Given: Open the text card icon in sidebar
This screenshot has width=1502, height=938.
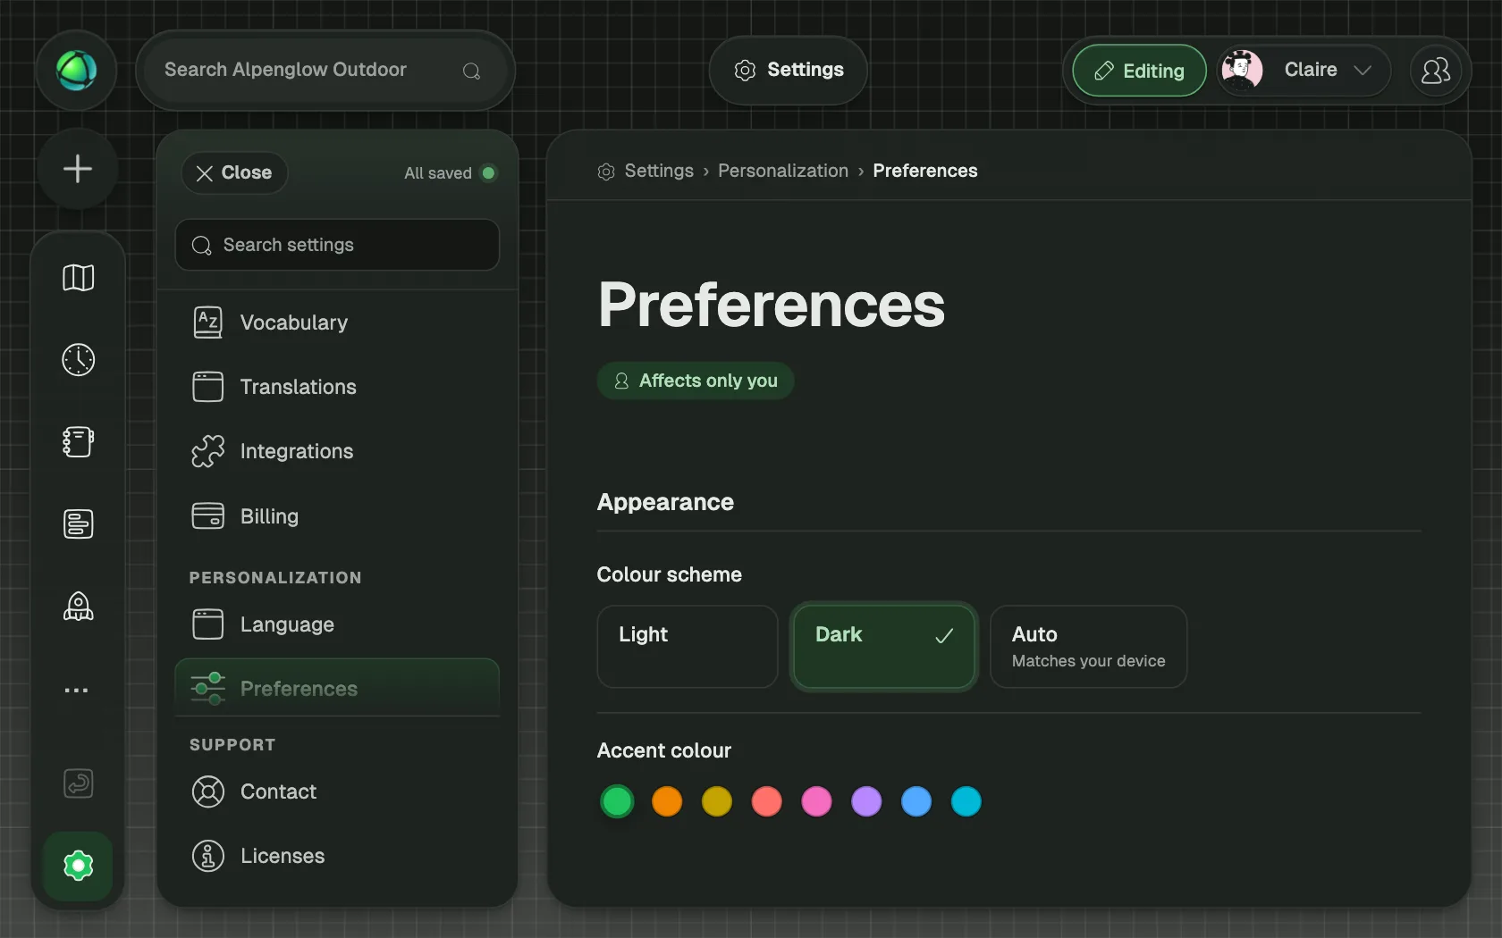Looking at the screenshot, I should 79,524.
